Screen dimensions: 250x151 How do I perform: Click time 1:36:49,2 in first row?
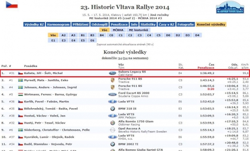click(x=207, y=73)
